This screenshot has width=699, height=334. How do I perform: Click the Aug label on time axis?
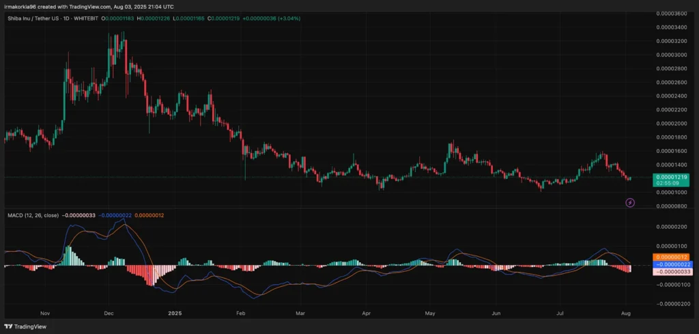pyautogui.click(x=626, y=314)
